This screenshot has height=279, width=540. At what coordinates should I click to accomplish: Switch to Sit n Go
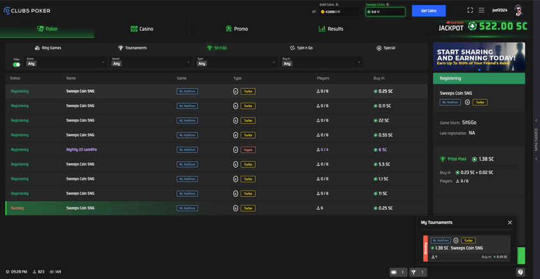pos(217,48)
